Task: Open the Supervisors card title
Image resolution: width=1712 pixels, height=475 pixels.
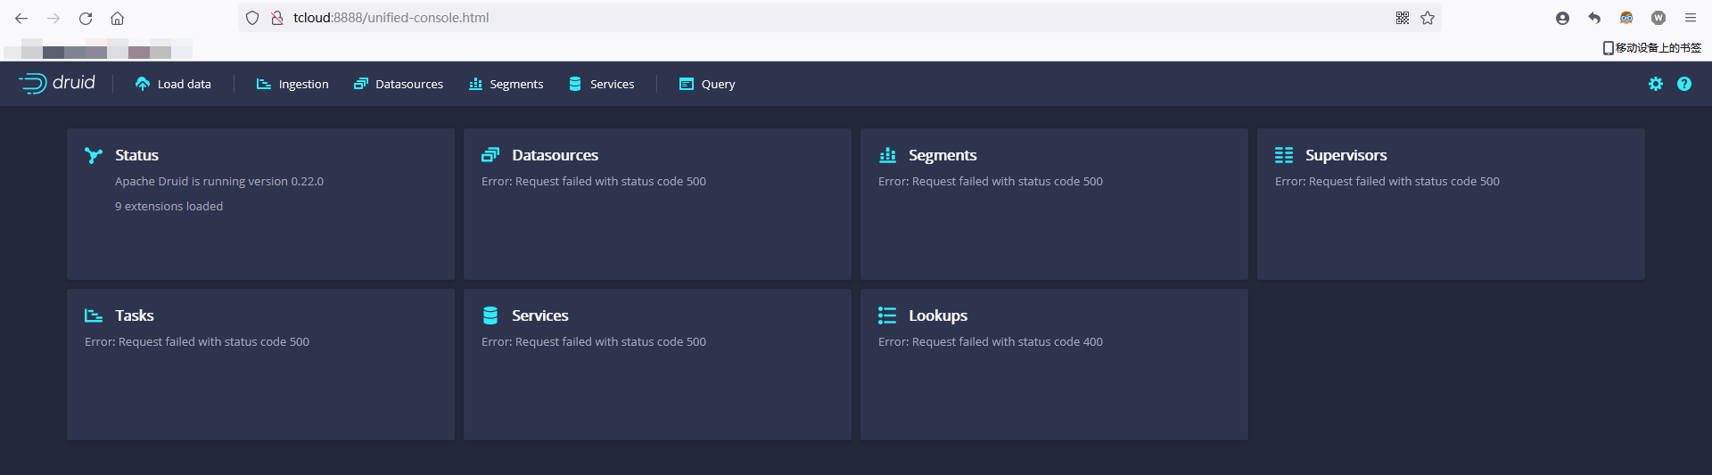Action: point(1346,155)
